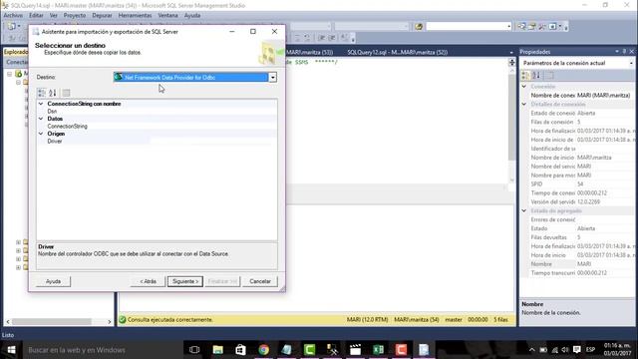
Task: Click the first icon right of the toolbar search combo
Action: coord(521,27)
